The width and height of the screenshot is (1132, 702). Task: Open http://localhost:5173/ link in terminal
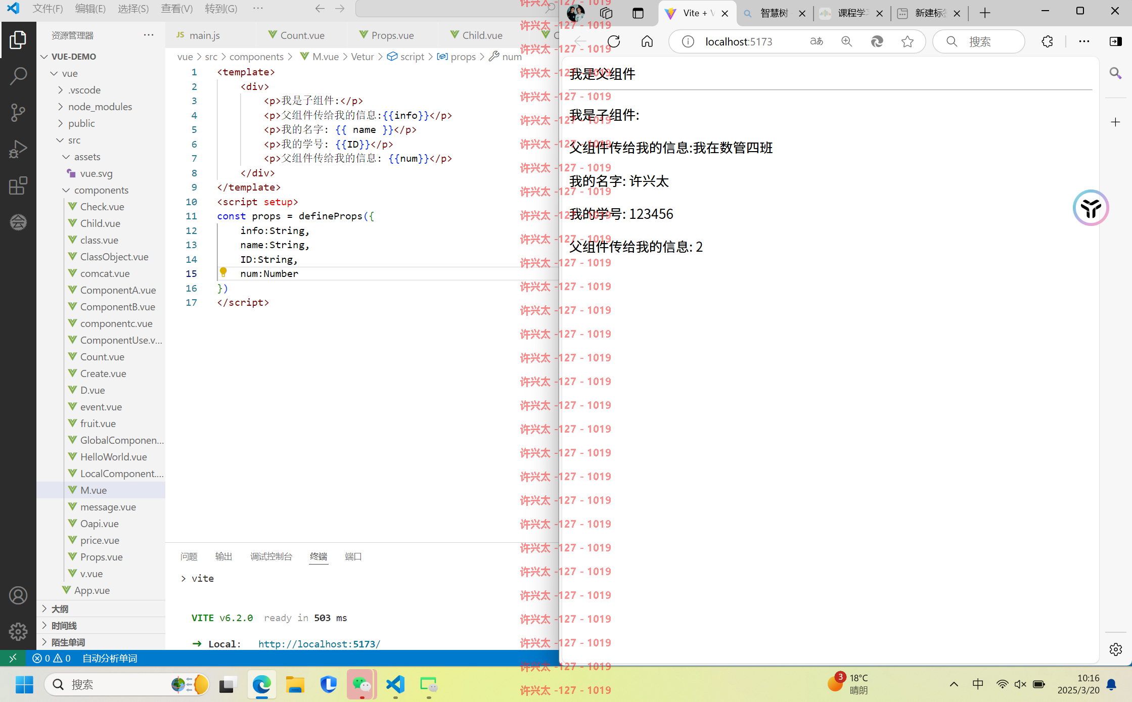pos(319,644)
